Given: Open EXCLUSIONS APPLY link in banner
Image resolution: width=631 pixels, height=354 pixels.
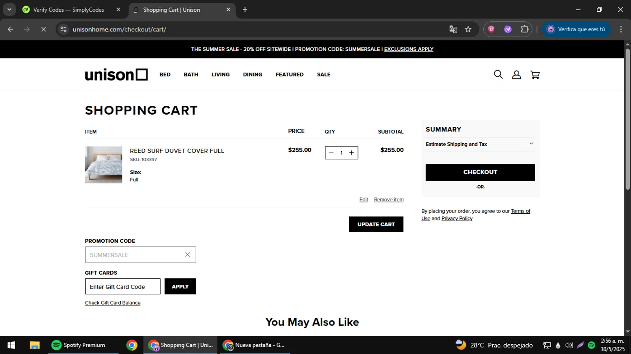Looking at the screenshot, I should coord(408,49).
